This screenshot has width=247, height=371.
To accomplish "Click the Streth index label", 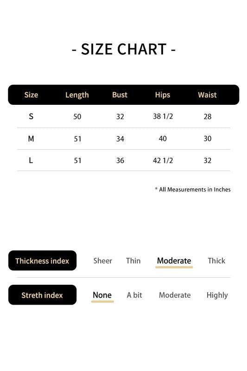I will [x=42, y=295].
